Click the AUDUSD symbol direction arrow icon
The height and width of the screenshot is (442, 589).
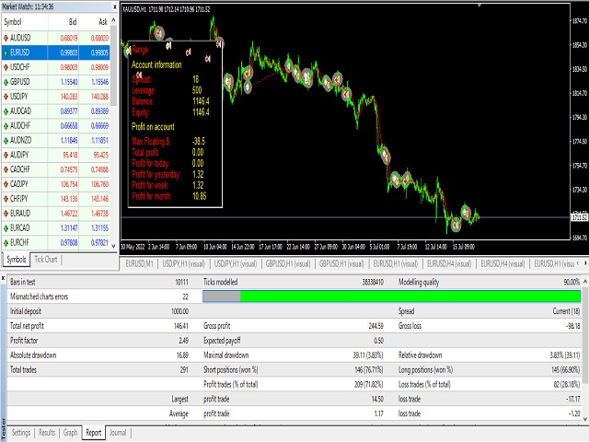click(8, 38)
